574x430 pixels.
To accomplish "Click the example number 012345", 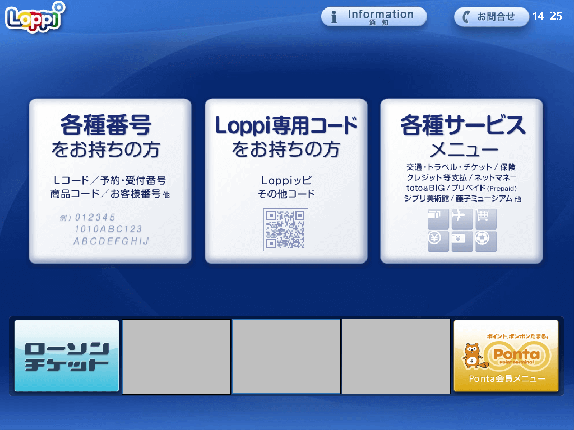I will coord(95,217).
